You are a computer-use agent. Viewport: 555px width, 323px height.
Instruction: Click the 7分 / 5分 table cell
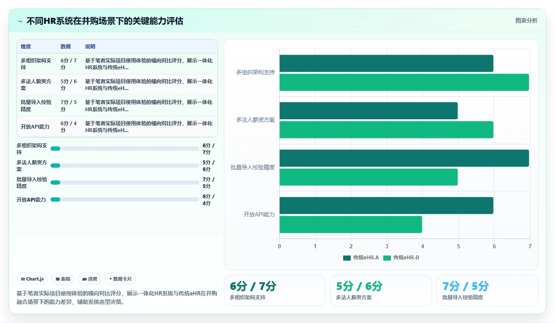69,106
